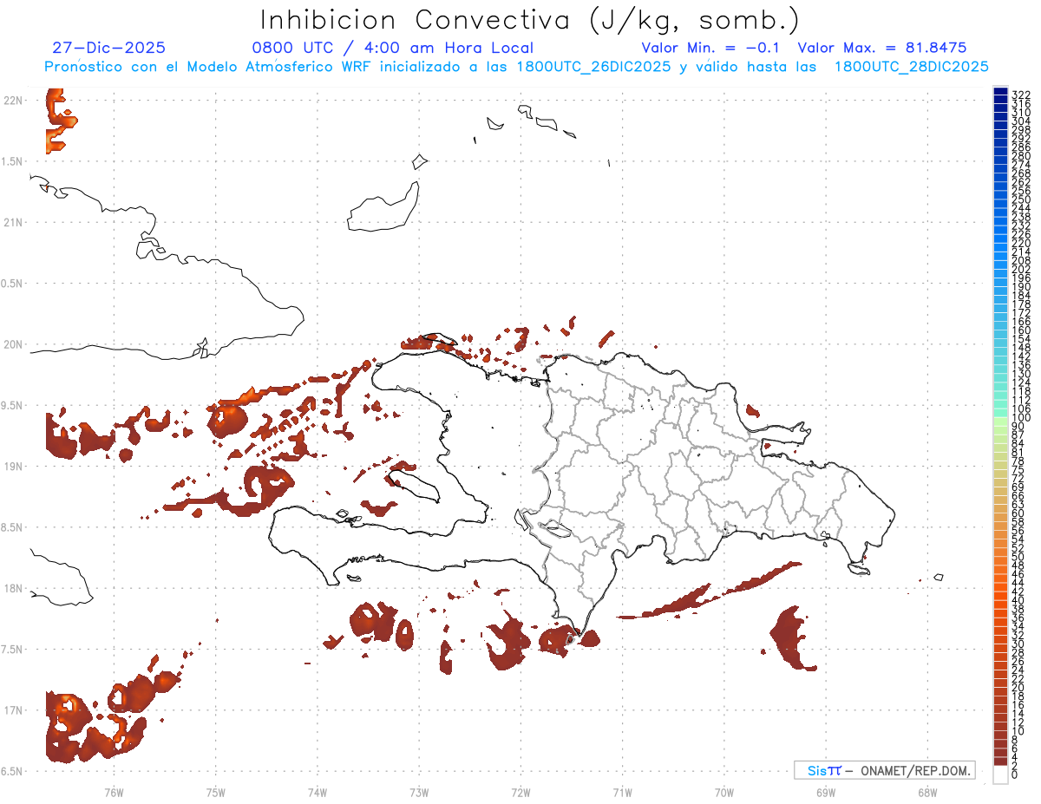Click the 22N latitude label
This screenshot has width=1041, height=804.
click(x=13, y=101)
